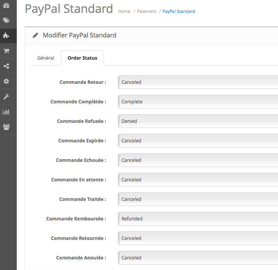Open the Commande En attente status dropdown
Viewport: 278px width, 270px height.
tap(198, 179)
